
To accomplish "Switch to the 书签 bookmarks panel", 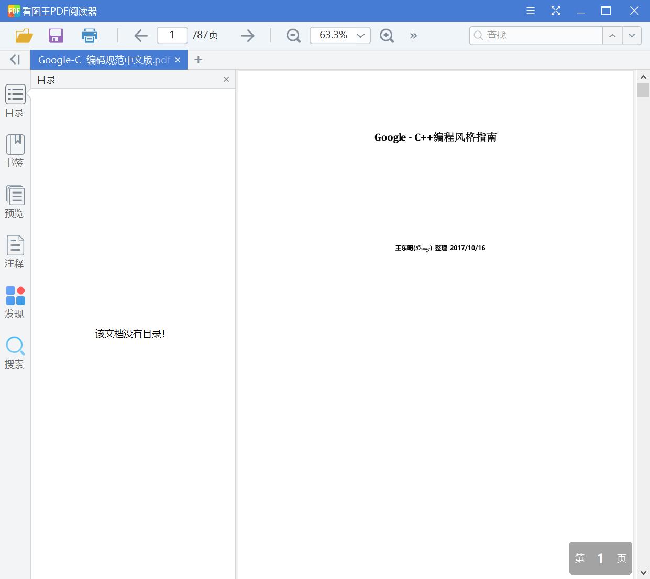I will (x=15, y=151).
